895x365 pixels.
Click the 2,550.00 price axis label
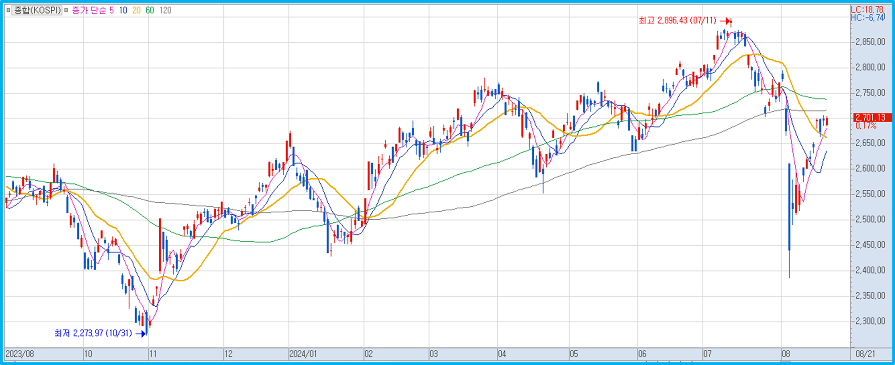click(x=870, y=194)
